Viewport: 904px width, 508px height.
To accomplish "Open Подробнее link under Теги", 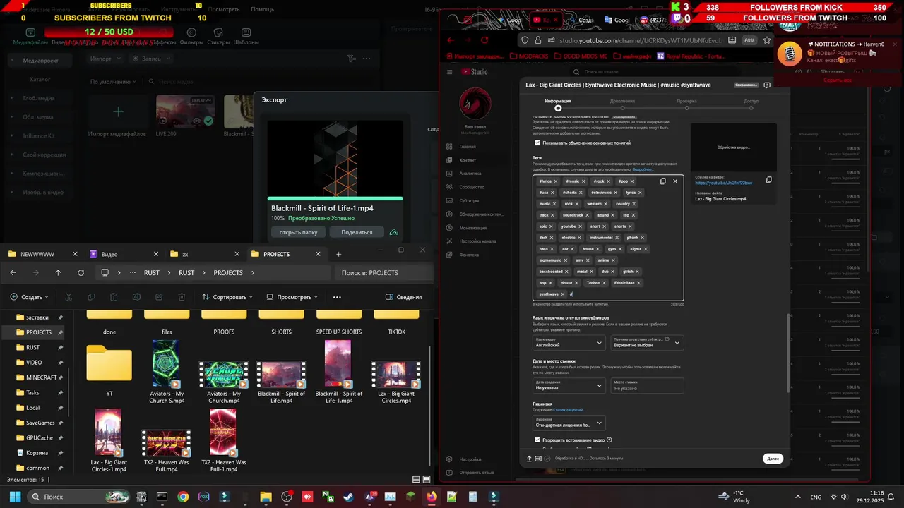I will [642, 169].
